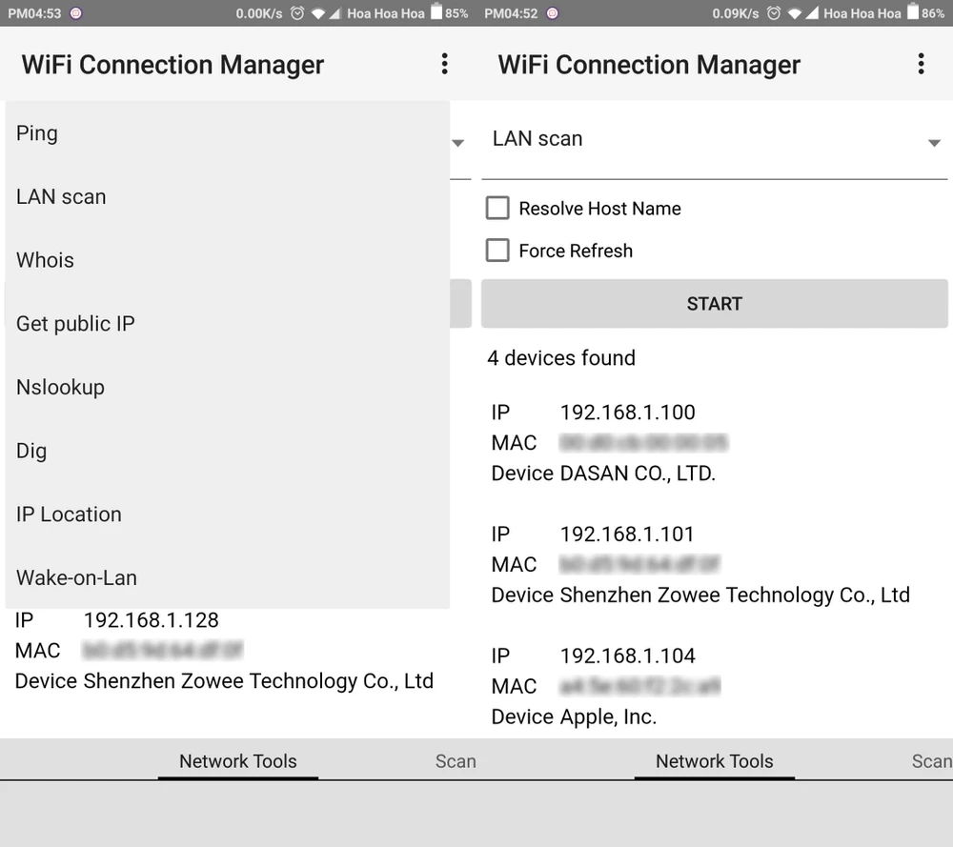This screenshot has height=847, width=953.
Task: Select Ping from the tools menu
Action: tap(36, 132)
